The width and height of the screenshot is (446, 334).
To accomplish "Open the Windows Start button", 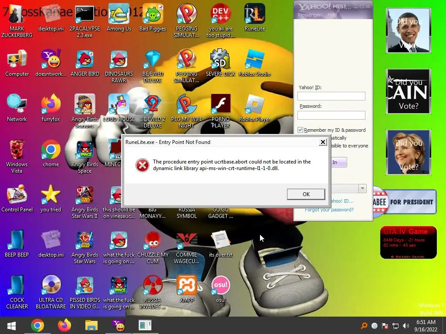I will [11, 325].
